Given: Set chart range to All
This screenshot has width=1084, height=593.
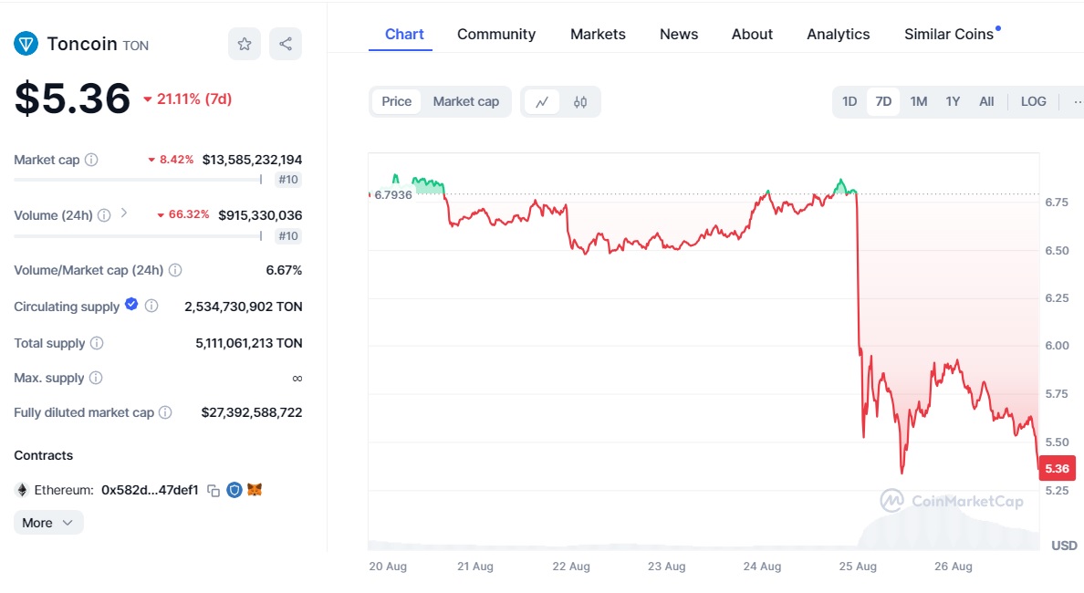Looking at the screenshot, I should click(986, 101).
